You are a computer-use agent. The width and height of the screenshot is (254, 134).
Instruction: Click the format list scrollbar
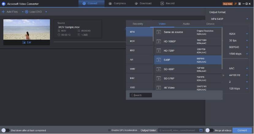pyautogui.click(x=153, y=34)
